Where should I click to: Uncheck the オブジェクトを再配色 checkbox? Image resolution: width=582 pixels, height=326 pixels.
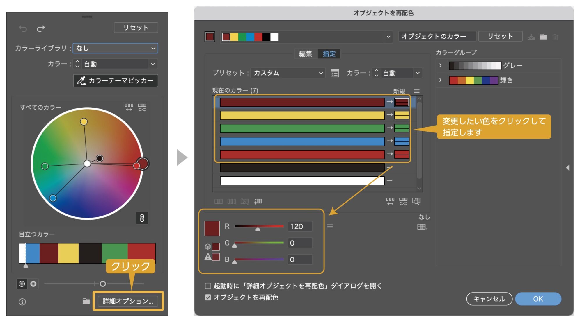pos(207,298)
